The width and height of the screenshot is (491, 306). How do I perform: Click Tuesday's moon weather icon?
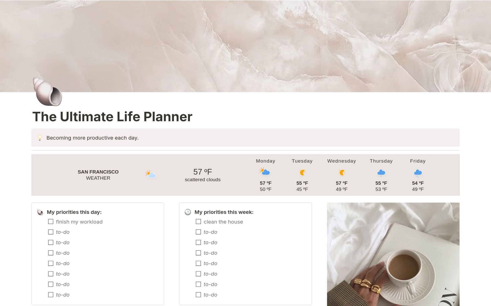[302, 173]
